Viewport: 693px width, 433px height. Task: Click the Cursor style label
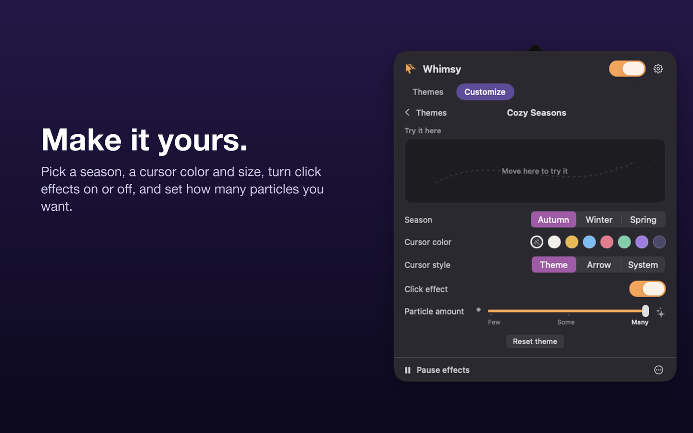[427, 265]
